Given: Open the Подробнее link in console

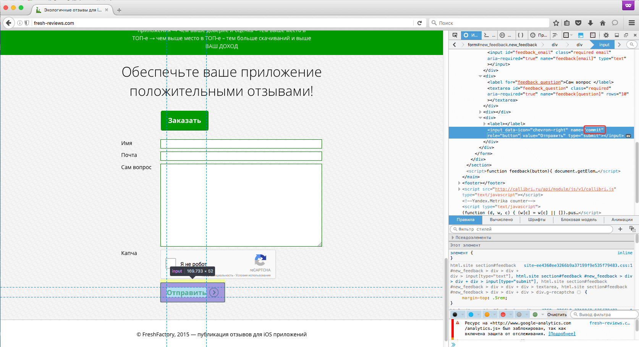Looking at the screenshot, I should click(x=562, y=334).
